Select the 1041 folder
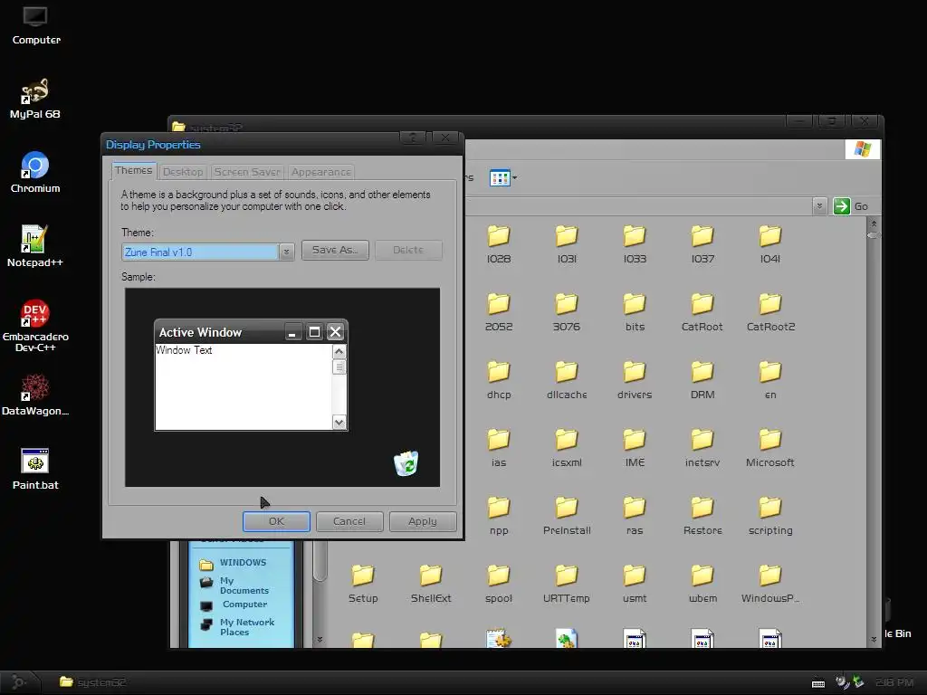 [770, 244]
